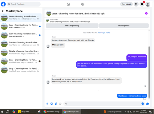Viewport: 154px width, 114px height.
Task: Click the unread dot on Juan conversation
Action: click(x=40, y=35)
